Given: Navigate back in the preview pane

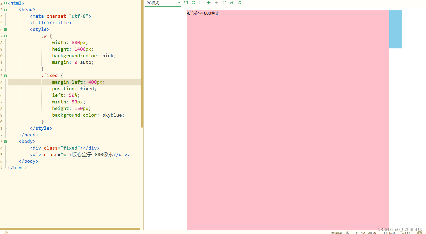Looking at the screenshot, I should click(209, 3).
